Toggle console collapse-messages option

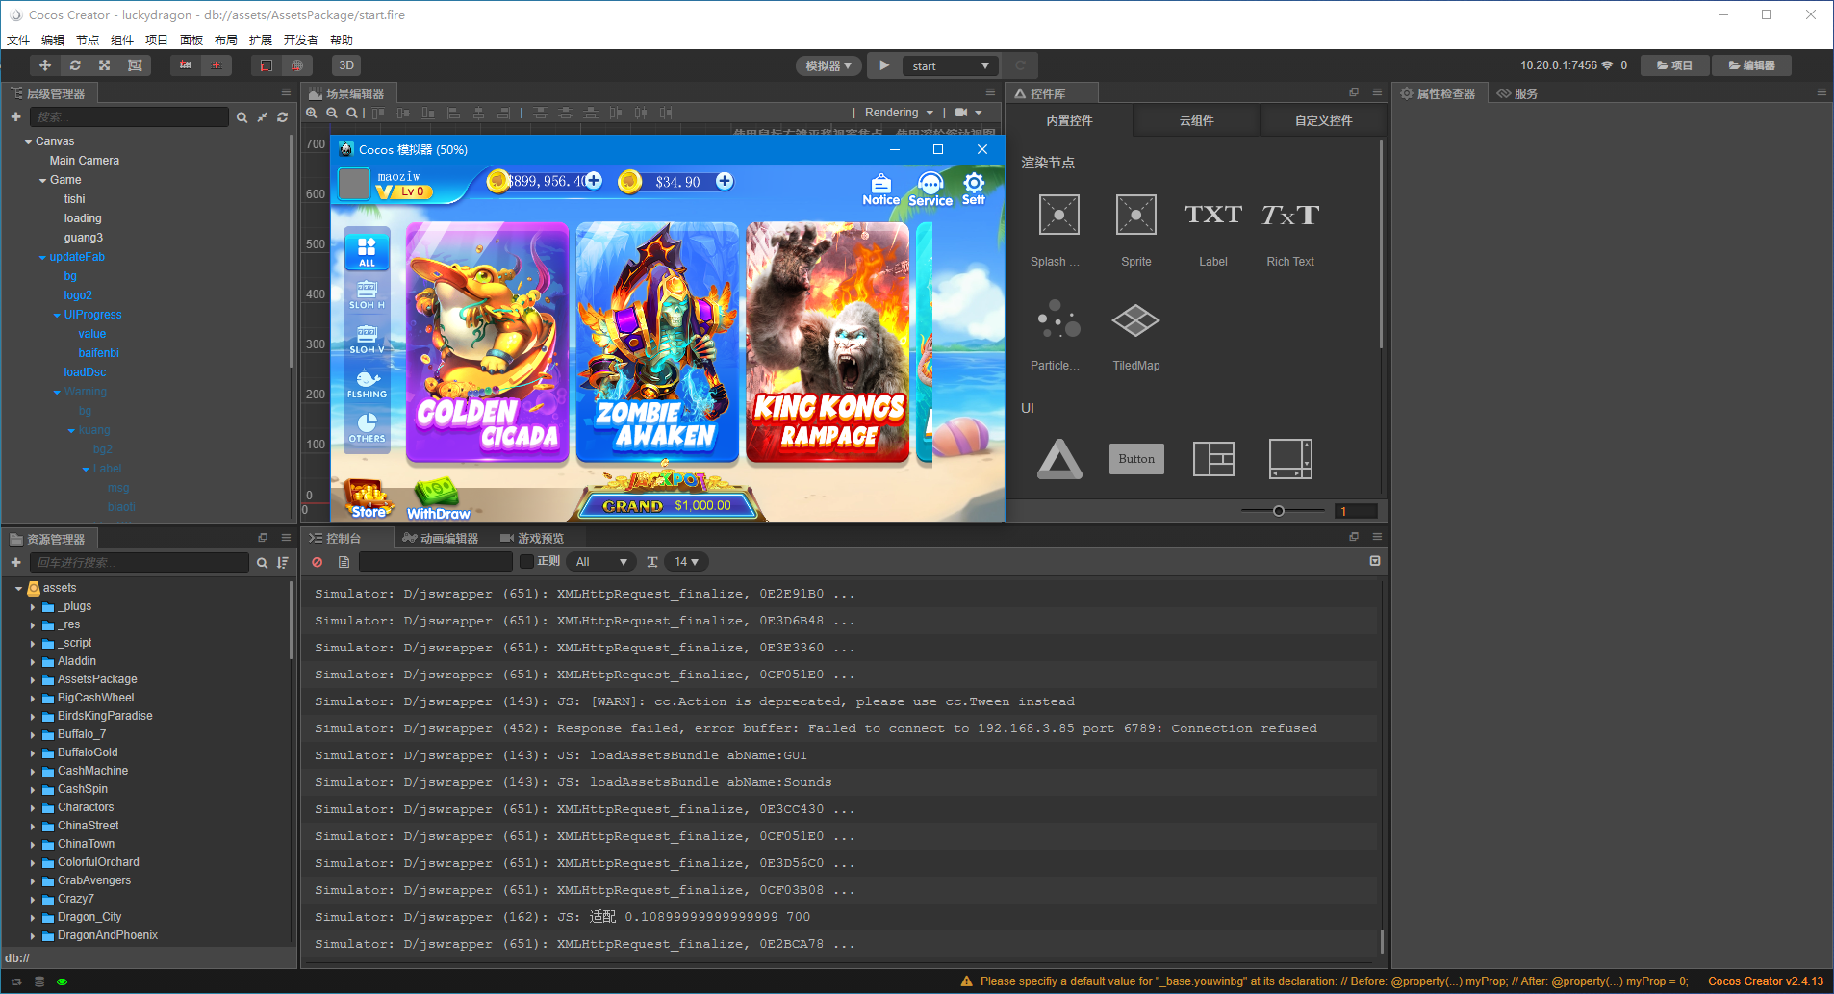tap(1375, 561)
